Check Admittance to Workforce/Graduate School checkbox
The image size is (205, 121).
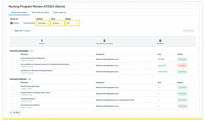(12, 72)
